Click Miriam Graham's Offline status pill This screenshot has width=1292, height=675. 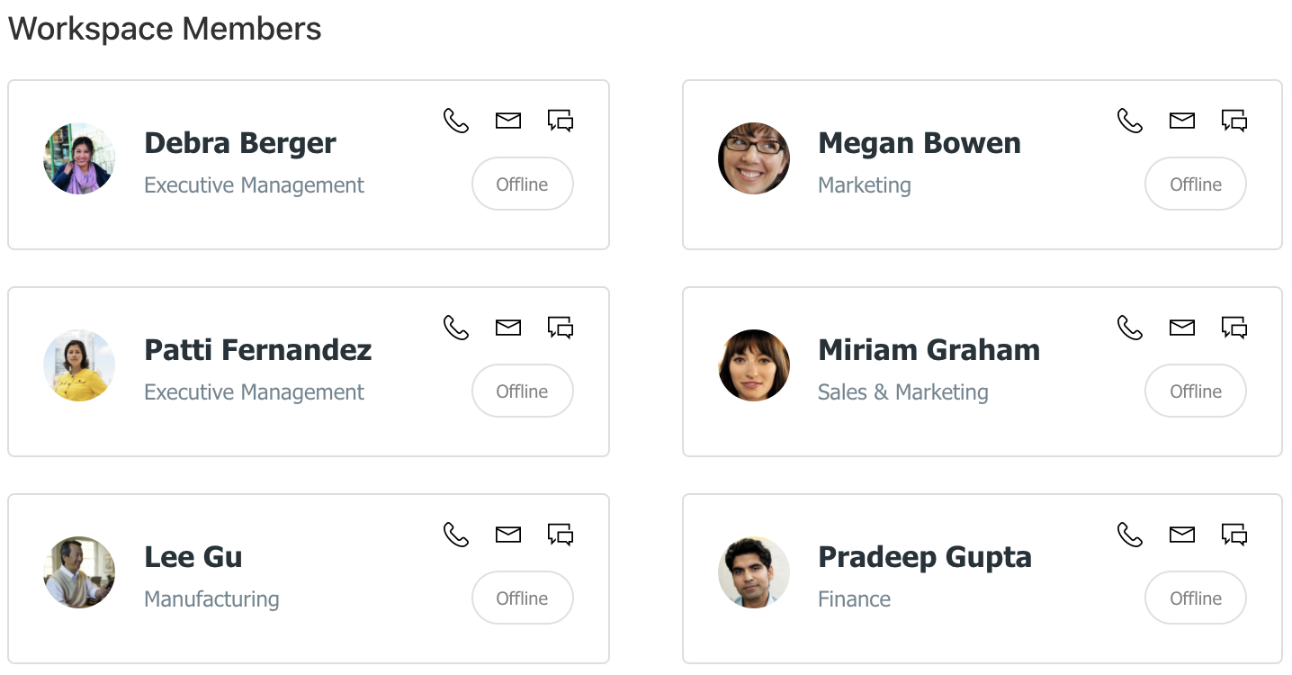pos(1196,391)
